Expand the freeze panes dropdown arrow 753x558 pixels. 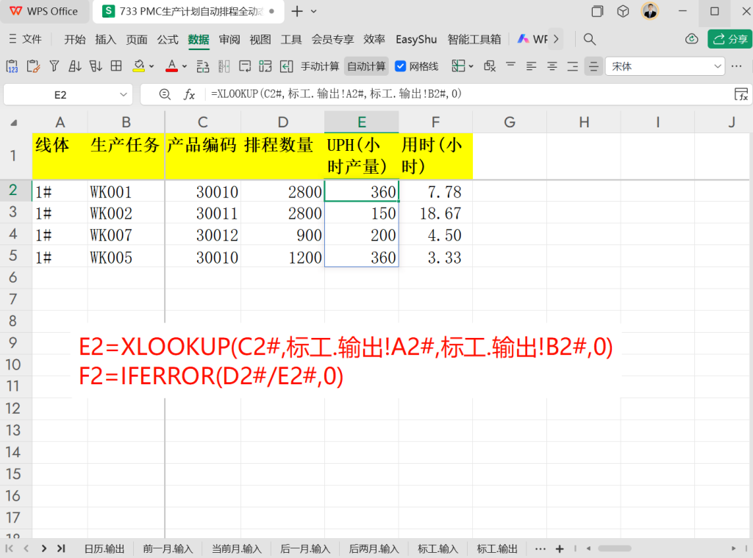pyautogui.click(x=471, y=67)
